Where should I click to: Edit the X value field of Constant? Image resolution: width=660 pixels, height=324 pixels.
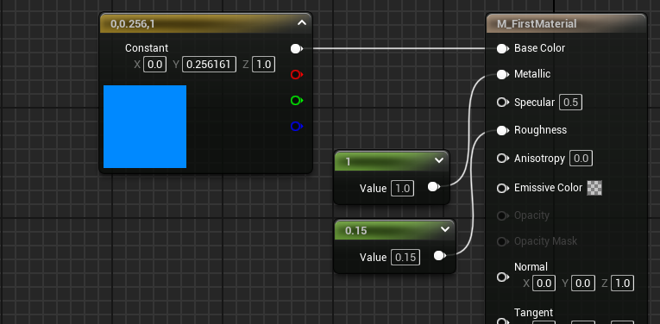coord(155,65)
